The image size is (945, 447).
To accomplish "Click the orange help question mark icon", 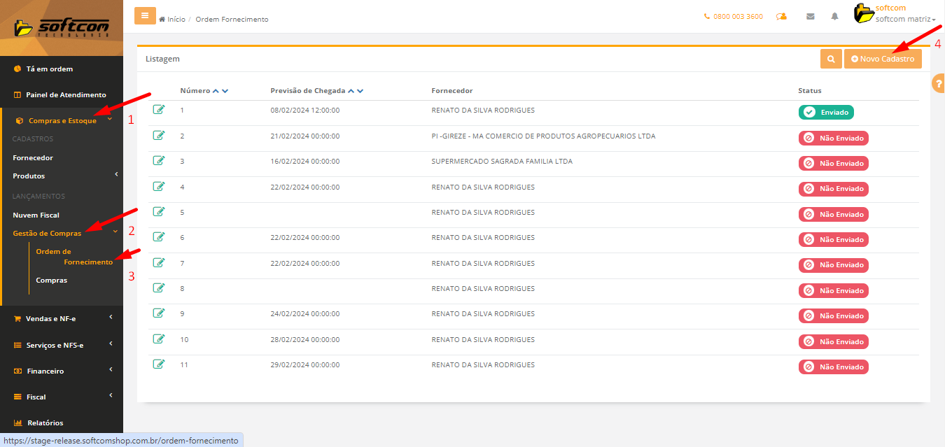I will [x=938, y=83].
